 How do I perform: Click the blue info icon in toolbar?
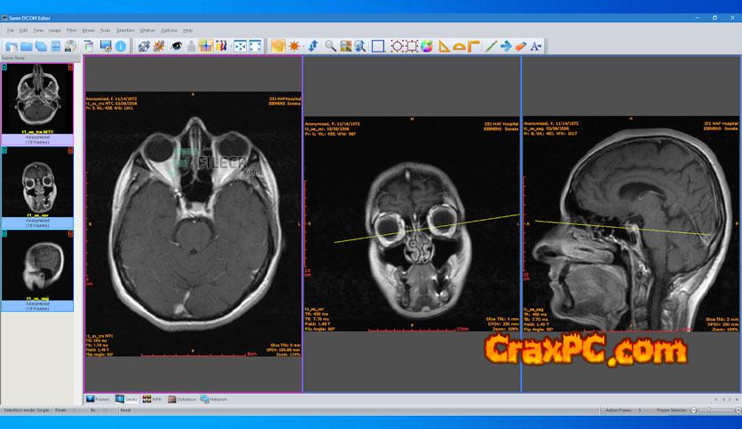120,45
